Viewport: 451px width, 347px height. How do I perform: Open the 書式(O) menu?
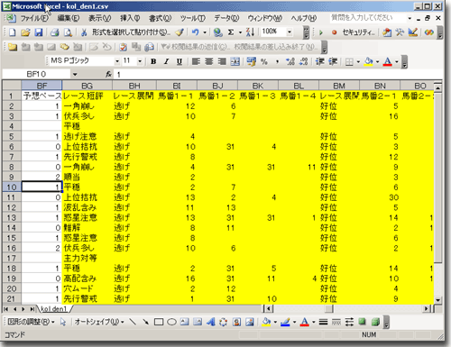(160, 18)
